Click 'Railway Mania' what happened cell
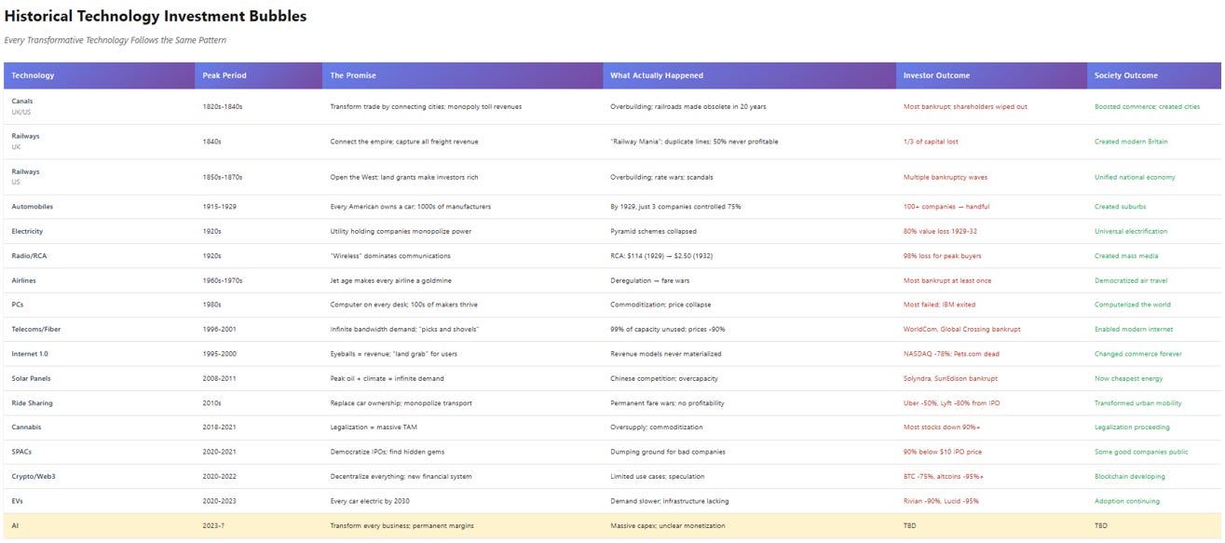The width and height of the screenshot is (1225, 543). (749, 142)
